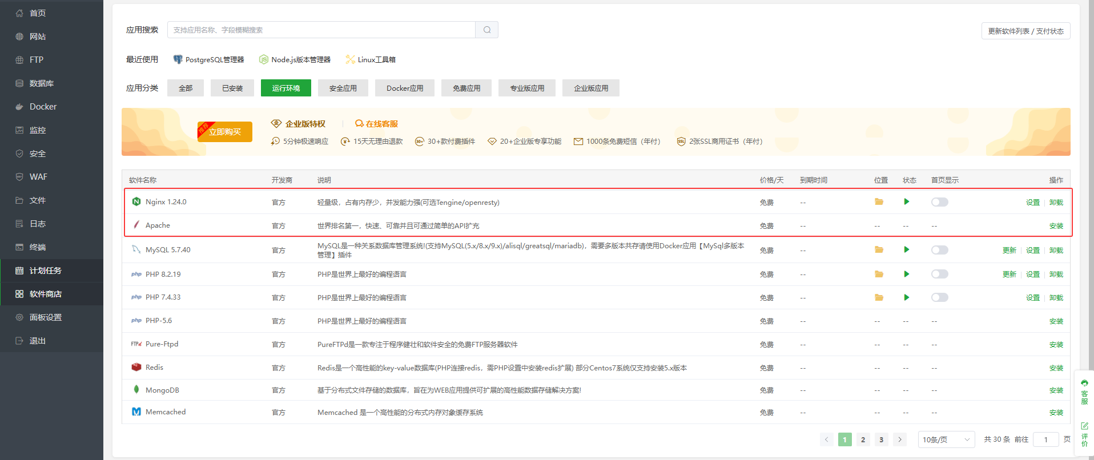This screenshot has height=460, width=1094.
Task: Click the PHP 8.2.19 status play icon
Action: pos(906,275)
